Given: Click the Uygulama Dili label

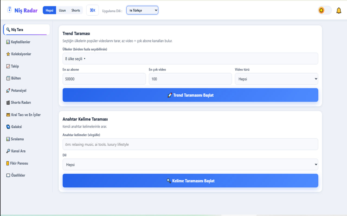Looking at the screenshot, I should tap(112, 11).
